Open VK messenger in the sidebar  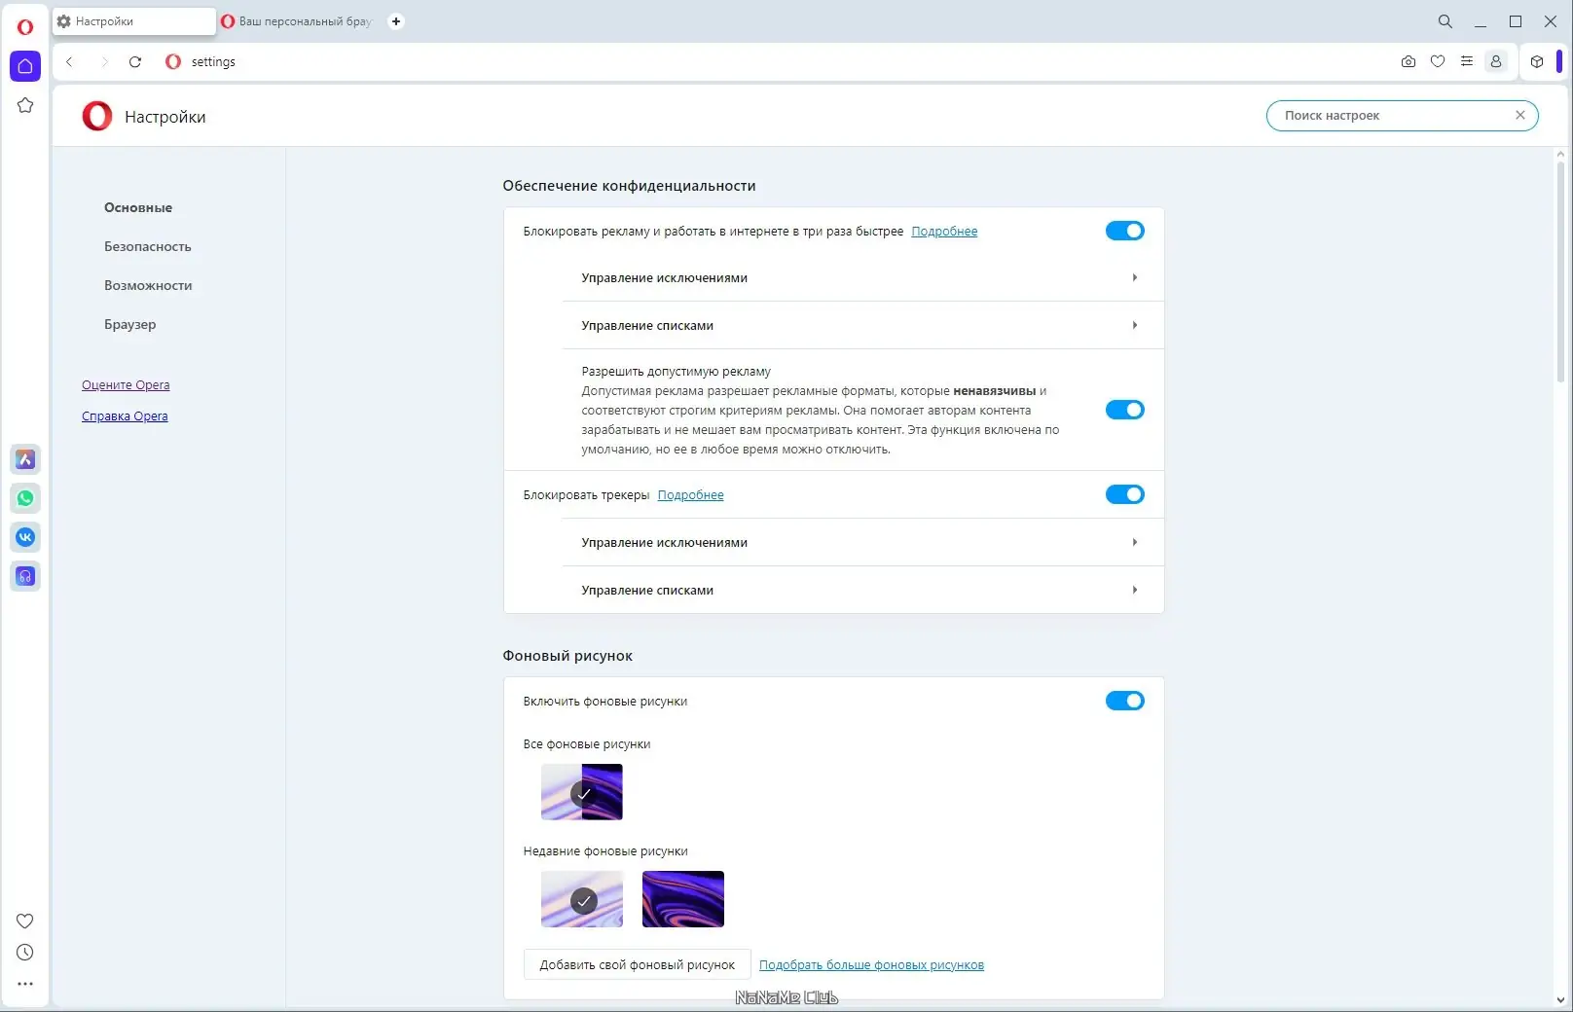click(x=25, y=537)
